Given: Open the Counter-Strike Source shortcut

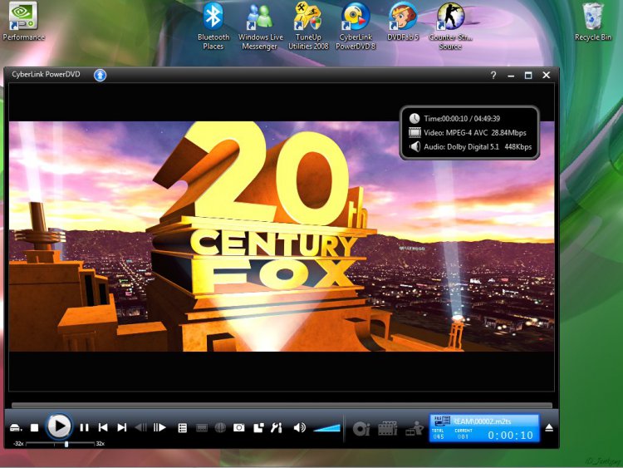Looking at the screenshot, I should (450, 27).
